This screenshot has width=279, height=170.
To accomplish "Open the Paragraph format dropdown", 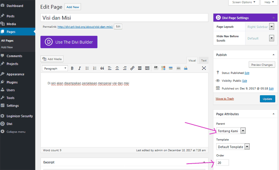I will [x=55, y=68].
